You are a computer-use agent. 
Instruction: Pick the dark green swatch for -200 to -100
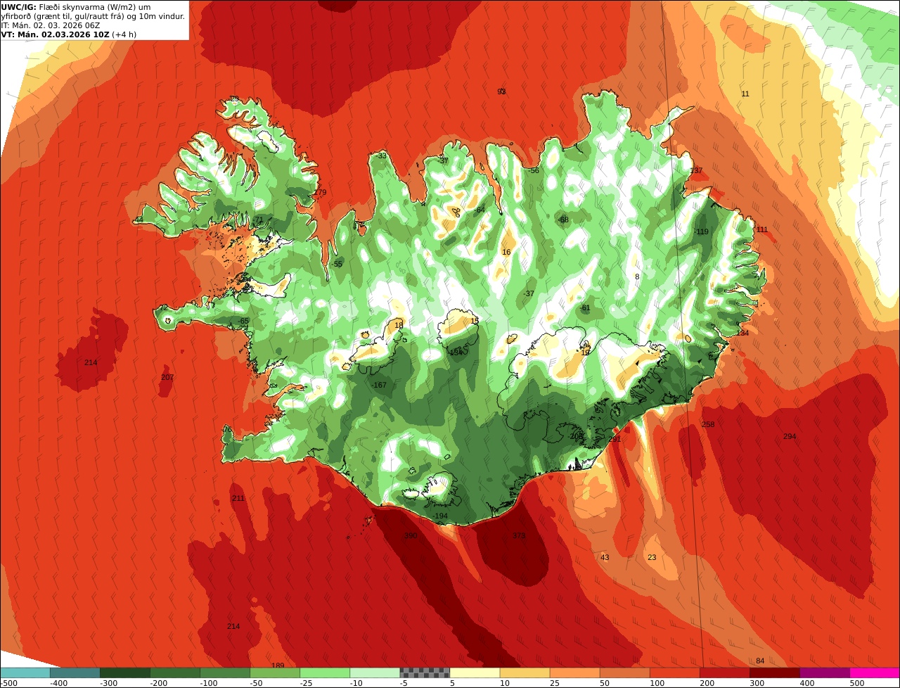coord(175,673)
